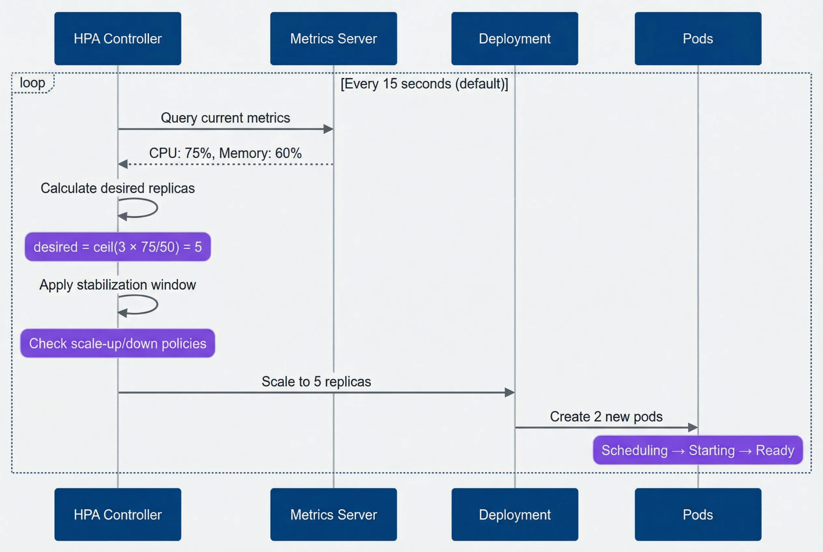Viewport: 823px width, 552px height.
Task: Click the top Pods participant box
Action: coord(698,38)
